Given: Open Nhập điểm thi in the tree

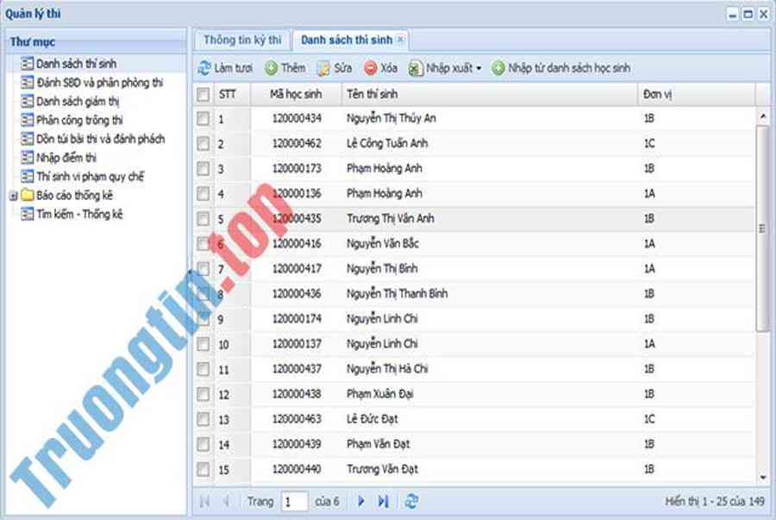Looking at the screenshot, I should (x=66, y=158).
